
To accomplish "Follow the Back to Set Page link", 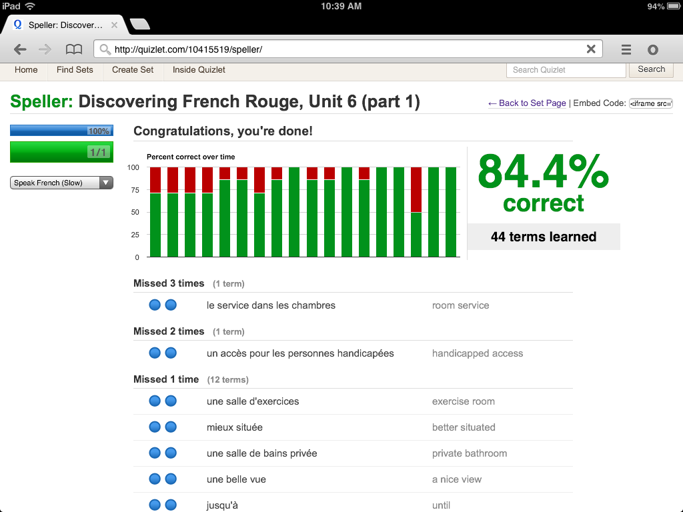I will pos(527,103).
